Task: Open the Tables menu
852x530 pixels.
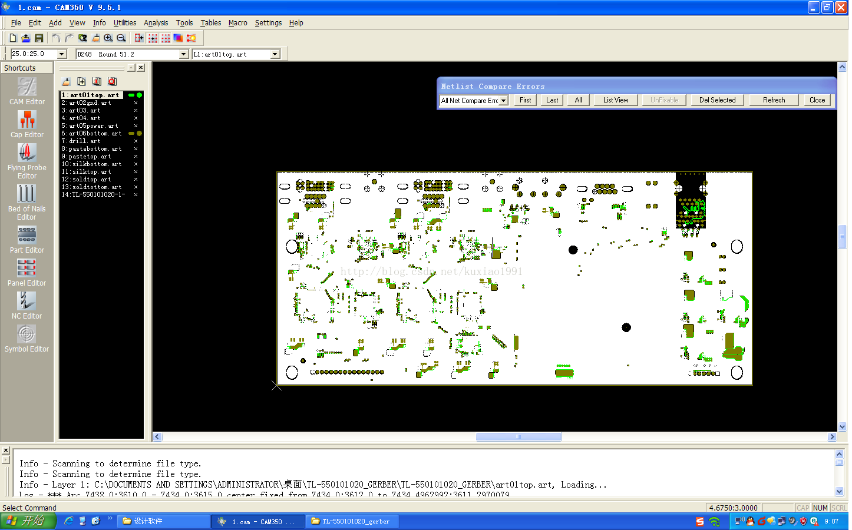Action: click(210, 23)
